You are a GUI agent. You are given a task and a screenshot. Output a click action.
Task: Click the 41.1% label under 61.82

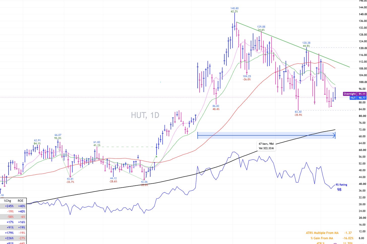coord(97,145)
